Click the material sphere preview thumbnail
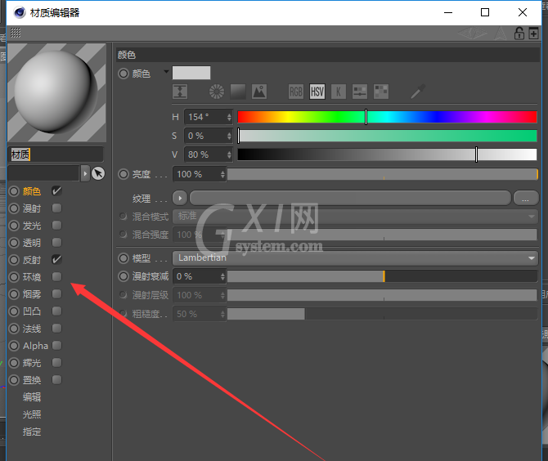 point(56,92)
